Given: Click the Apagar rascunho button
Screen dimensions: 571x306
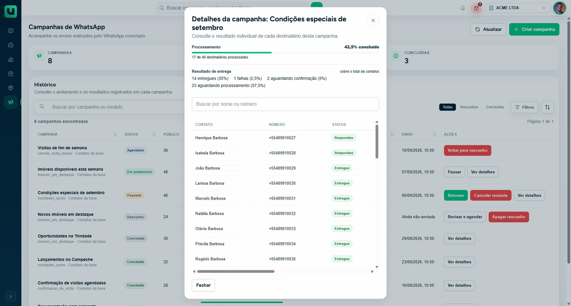Looking at the screenshot, I should pyautogui.click(x=509, y=217).
